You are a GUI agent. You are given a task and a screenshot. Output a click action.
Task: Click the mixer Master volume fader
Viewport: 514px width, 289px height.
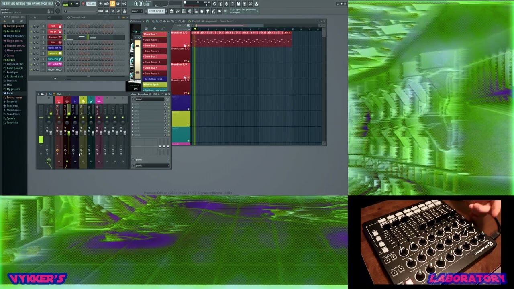tap(51, 133)
